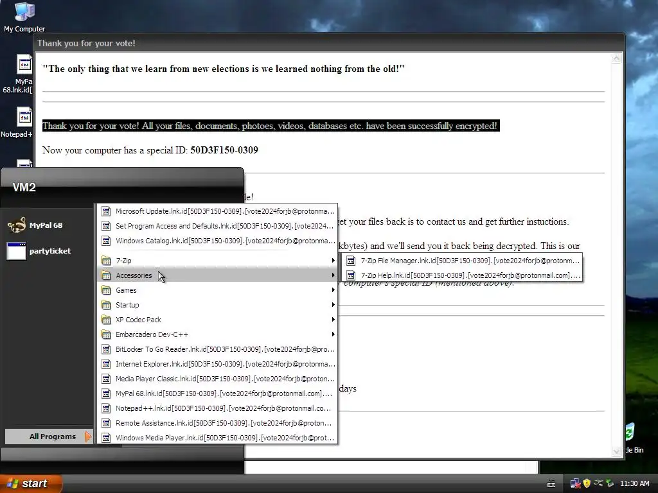The height and width of the screenshot is (493, 658).
Task: Open the Notepad++.lnk encrypted menu entry
Action: pyautogui.click(x=217, y=408)
